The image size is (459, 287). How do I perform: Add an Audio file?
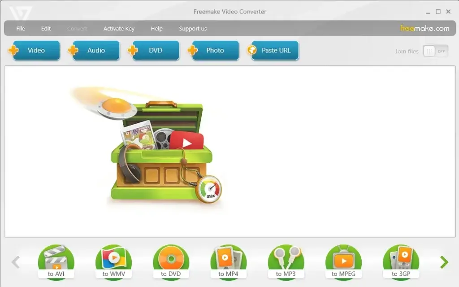coord(95,50)
